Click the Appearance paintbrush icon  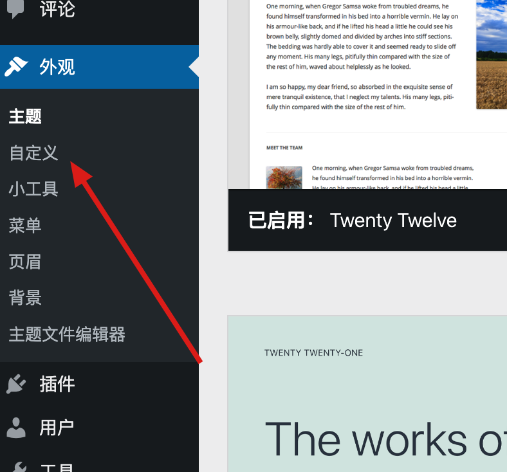point(16,66)
